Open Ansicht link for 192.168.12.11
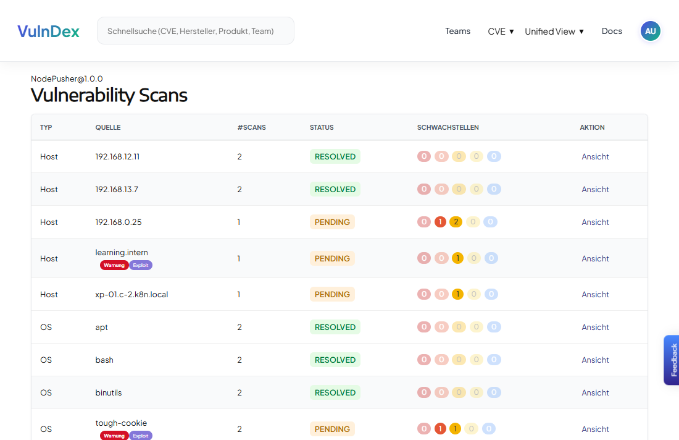Image resolution: width=679 pixels, height=440 pixels. point(595,156)
